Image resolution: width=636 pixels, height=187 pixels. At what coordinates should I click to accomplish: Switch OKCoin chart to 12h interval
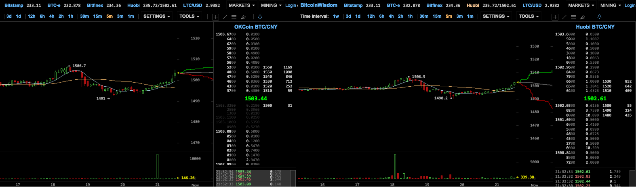tap(32, 16)
